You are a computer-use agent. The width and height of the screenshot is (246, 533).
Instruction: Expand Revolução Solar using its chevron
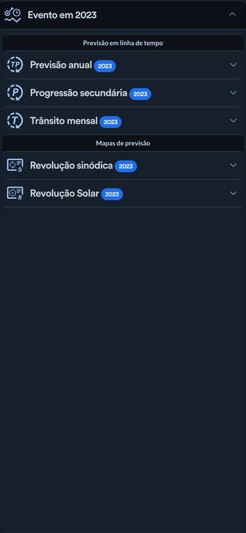click(x=233, y=193)
